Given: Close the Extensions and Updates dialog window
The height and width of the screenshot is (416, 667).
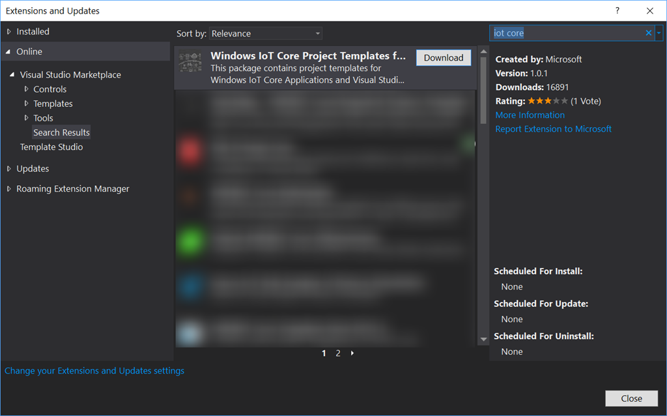Looking at the screenshot, I should tap(650, 10).
